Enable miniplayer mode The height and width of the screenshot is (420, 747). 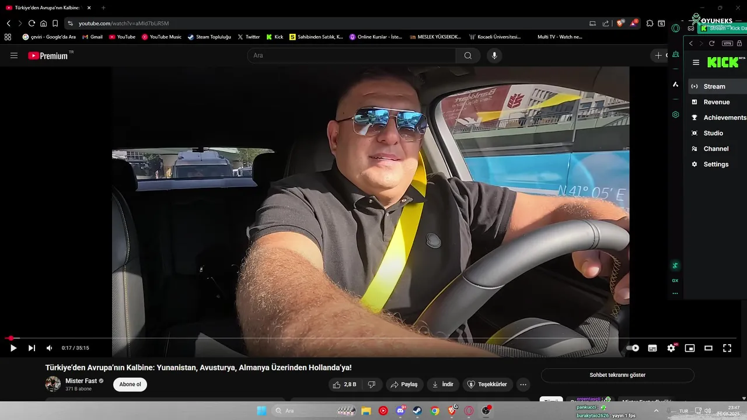pyautogui.click(x=690, y=348)
